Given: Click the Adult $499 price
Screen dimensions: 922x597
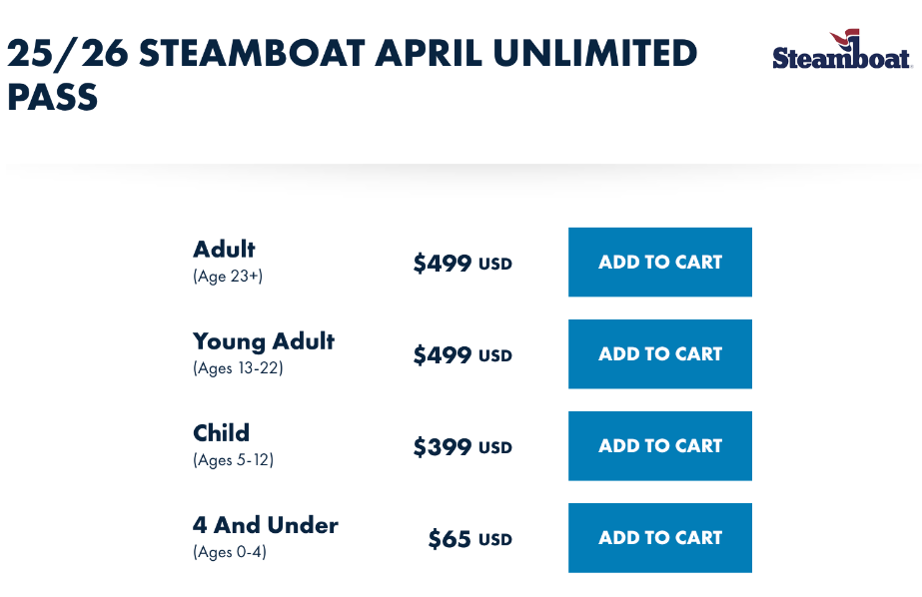Looking at the screenshot, I should [443, 264].
